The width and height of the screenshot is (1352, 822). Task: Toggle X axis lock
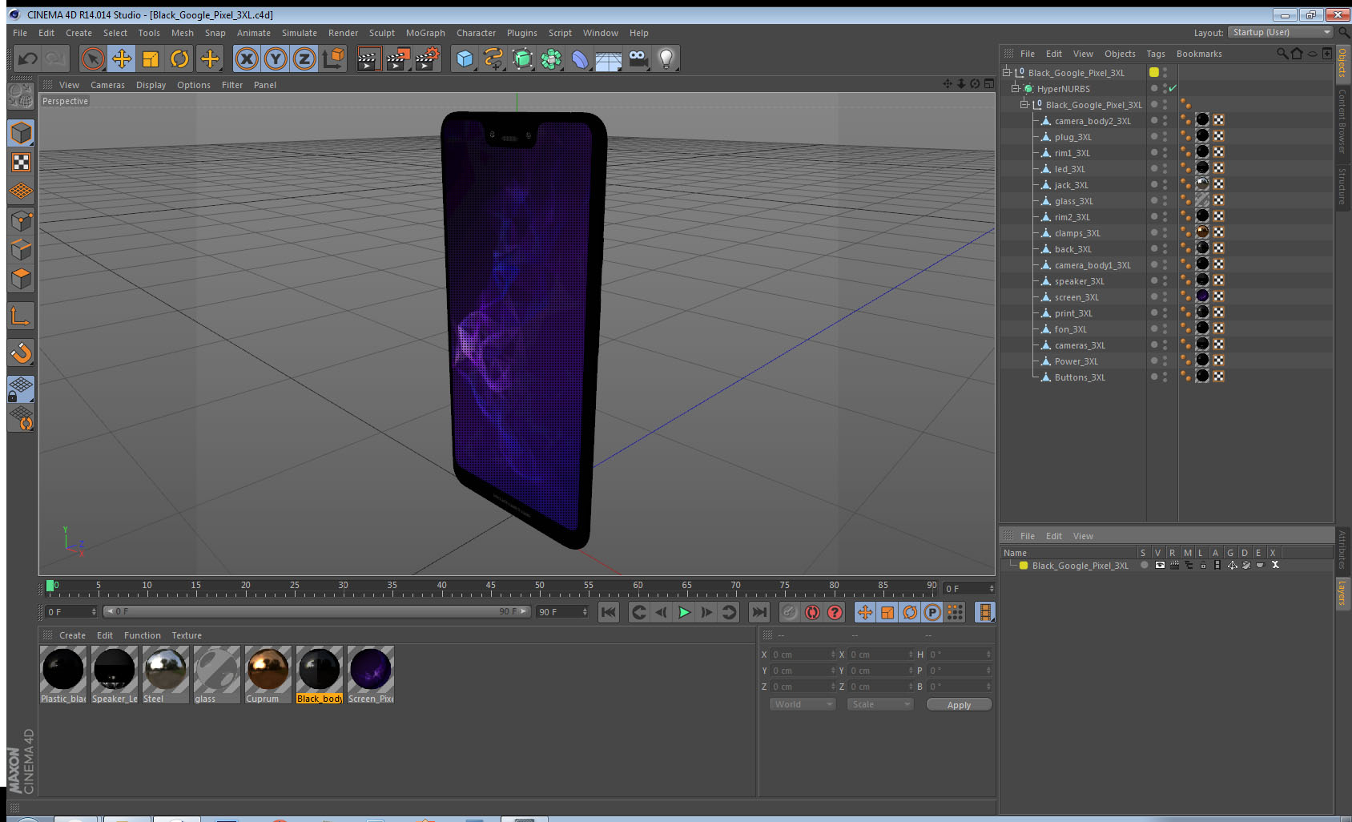point(247,58)
